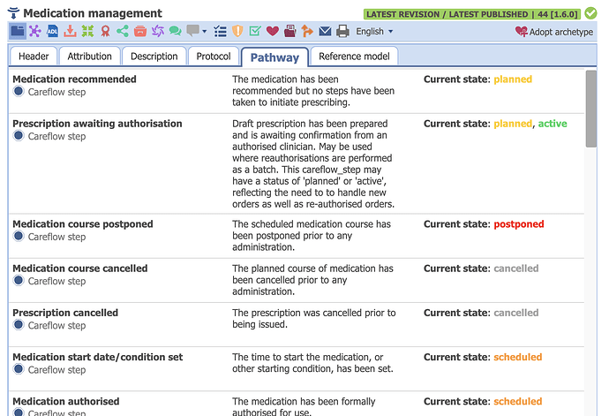Click the ADL file view icon
The width and height of the screenshot is (609, 416).
[52, 31]
